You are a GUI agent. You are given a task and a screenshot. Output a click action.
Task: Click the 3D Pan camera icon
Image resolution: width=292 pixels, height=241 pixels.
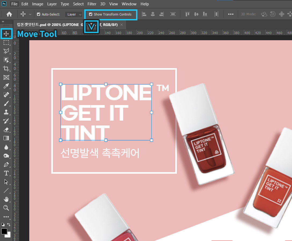pyautogui.click(x=282, y=14)
